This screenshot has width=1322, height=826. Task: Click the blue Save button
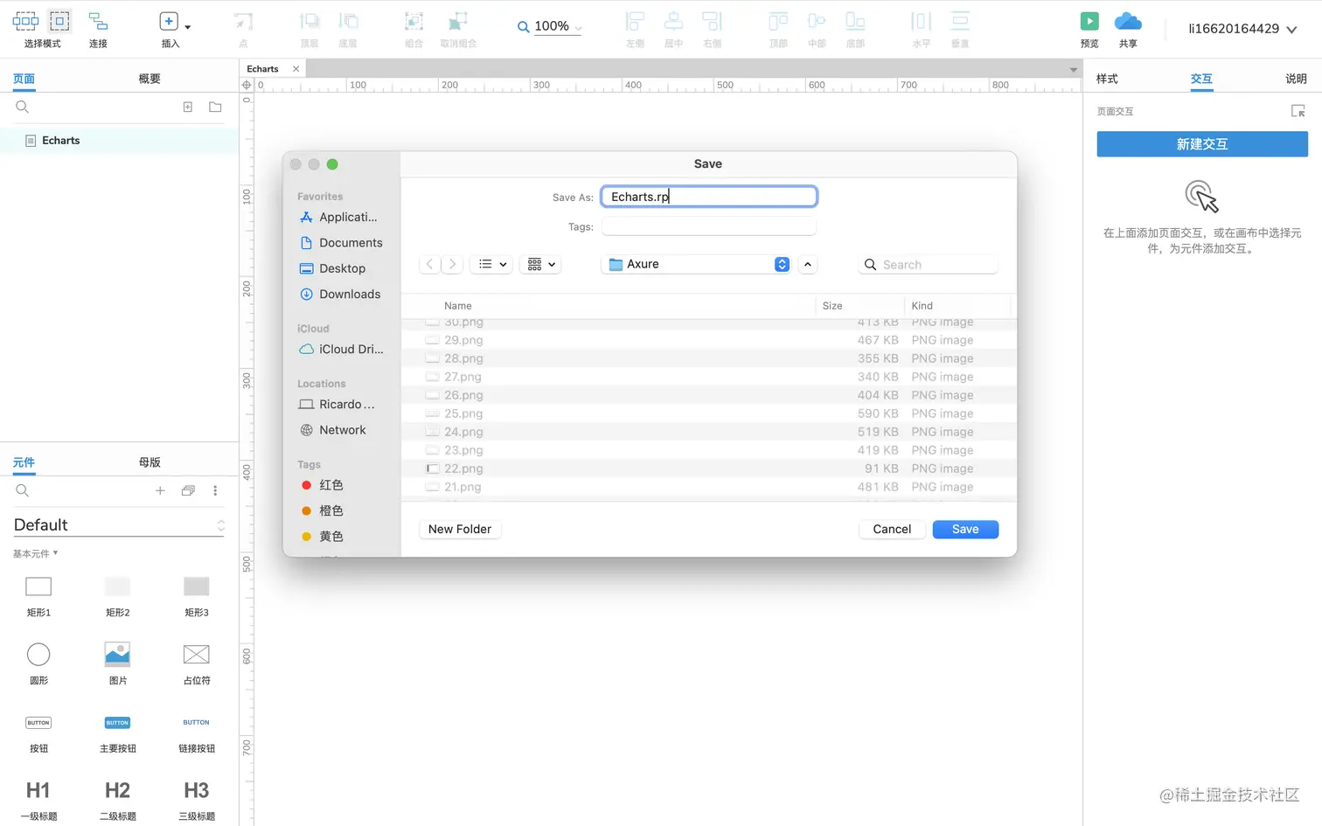[965, 529]
